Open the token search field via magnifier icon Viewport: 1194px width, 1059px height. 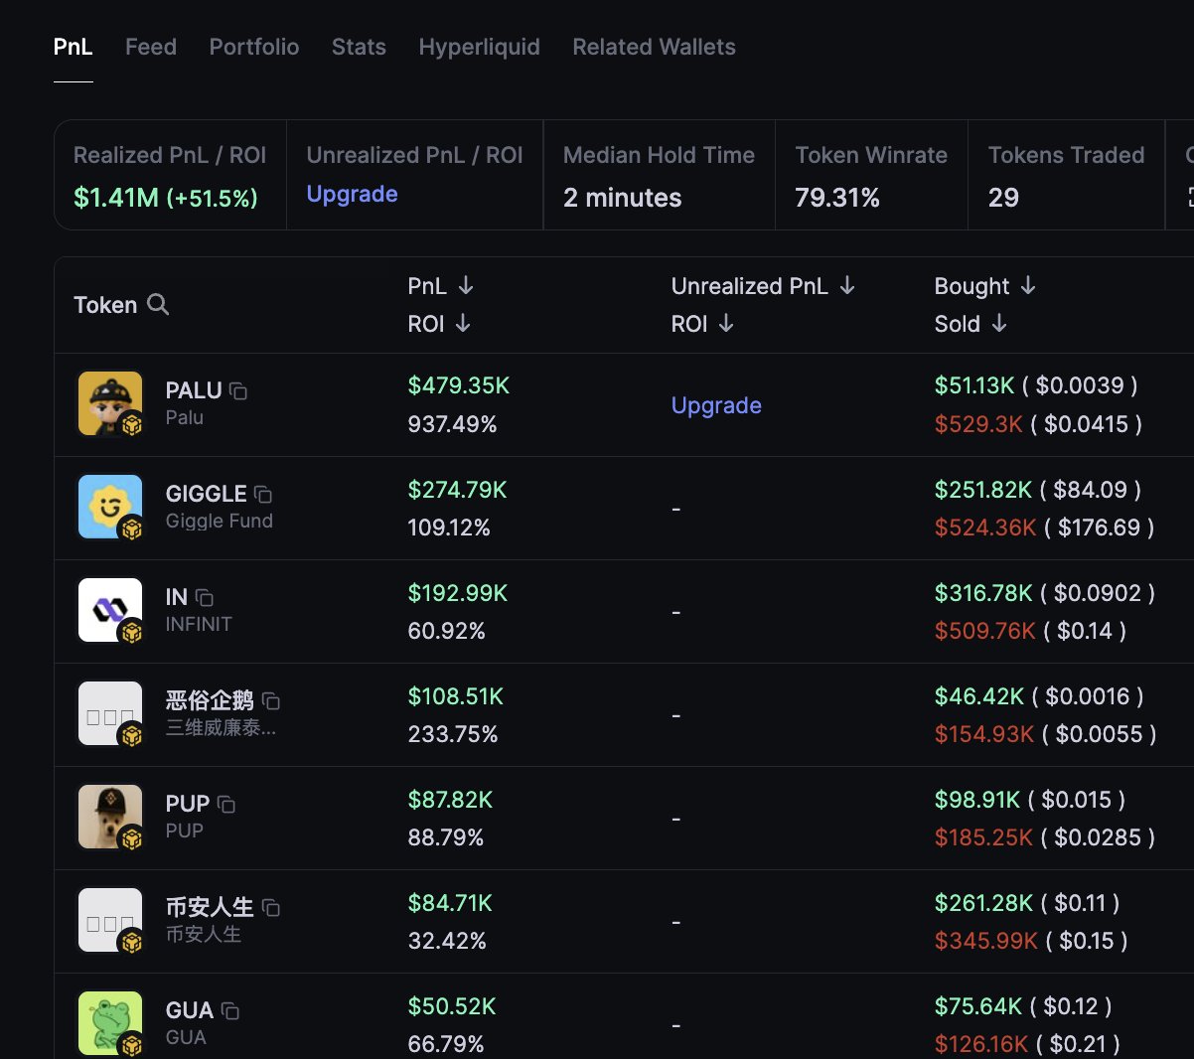(x=158, y=305)
